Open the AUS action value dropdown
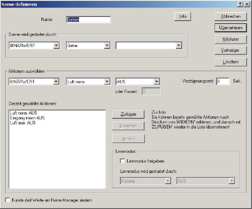Viewport: 252px width, 209px height. click(157, 82)
